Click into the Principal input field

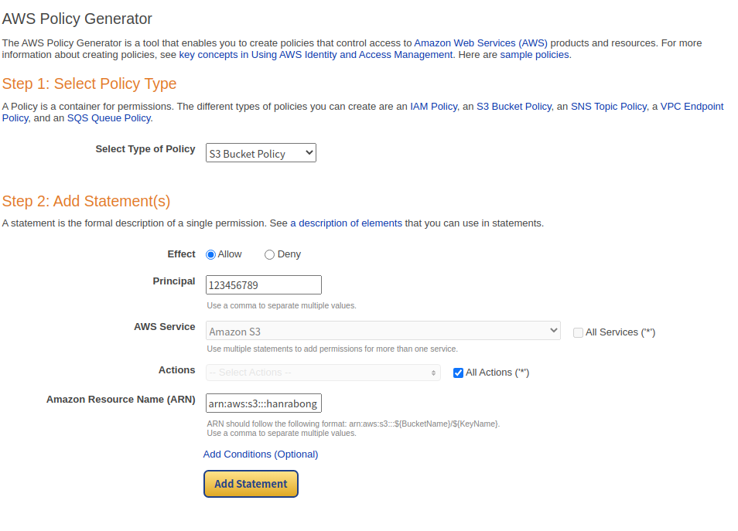coord(264,285)
